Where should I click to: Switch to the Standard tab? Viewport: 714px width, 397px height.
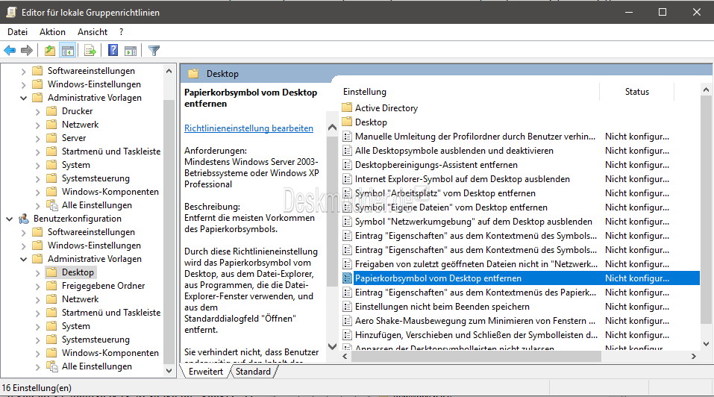(253, 372)
